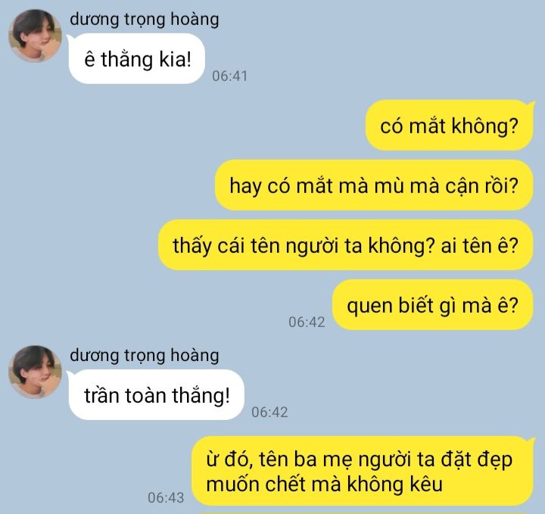Click the 06:42 timestamp next to "trần toàn thắng!"

[269, 412]
